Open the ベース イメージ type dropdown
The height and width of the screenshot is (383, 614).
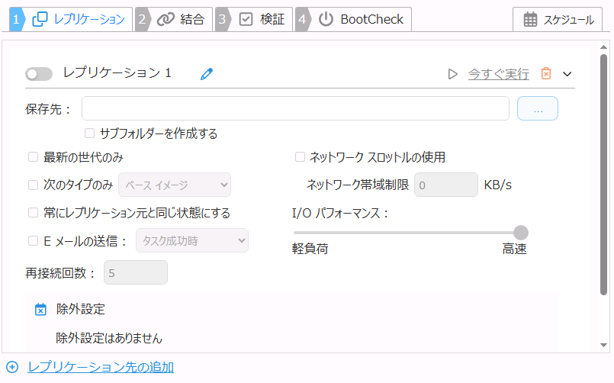click(175, 185)
